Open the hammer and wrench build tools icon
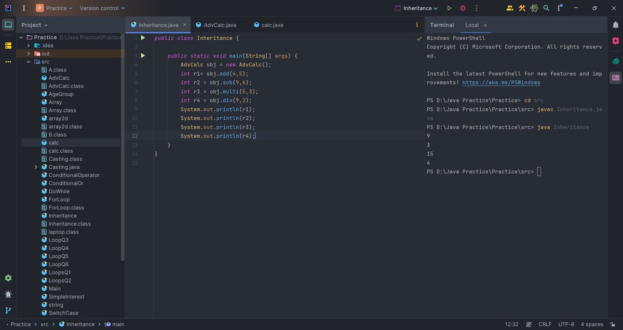The image size is (623, 330). [x=522, y=8]
